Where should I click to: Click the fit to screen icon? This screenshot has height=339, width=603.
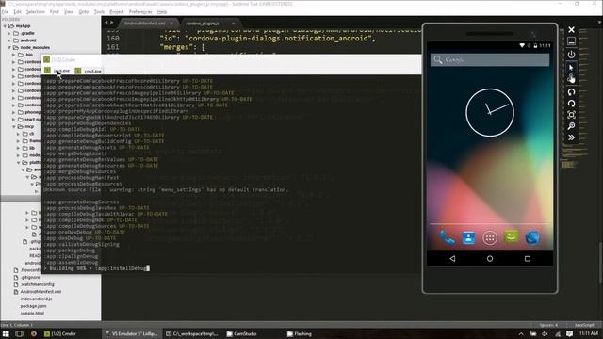coord(571,115)
